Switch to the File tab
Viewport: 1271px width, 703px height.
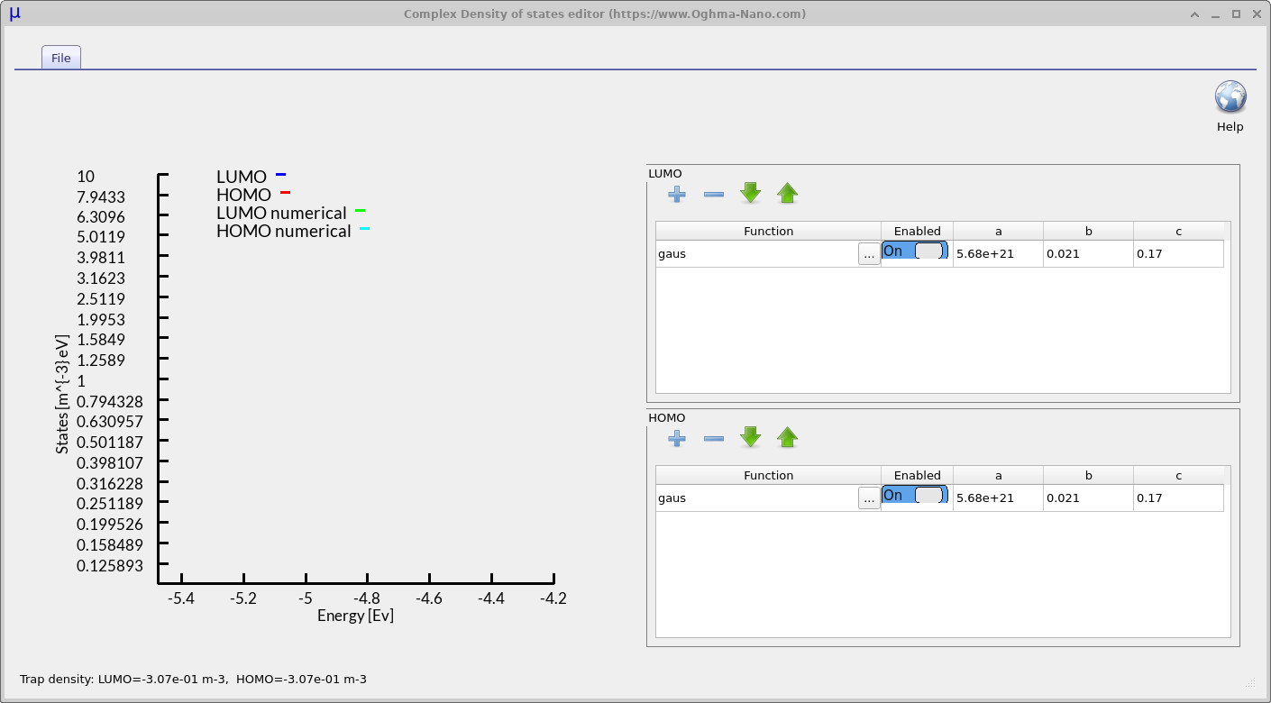[x=60, y=57]
